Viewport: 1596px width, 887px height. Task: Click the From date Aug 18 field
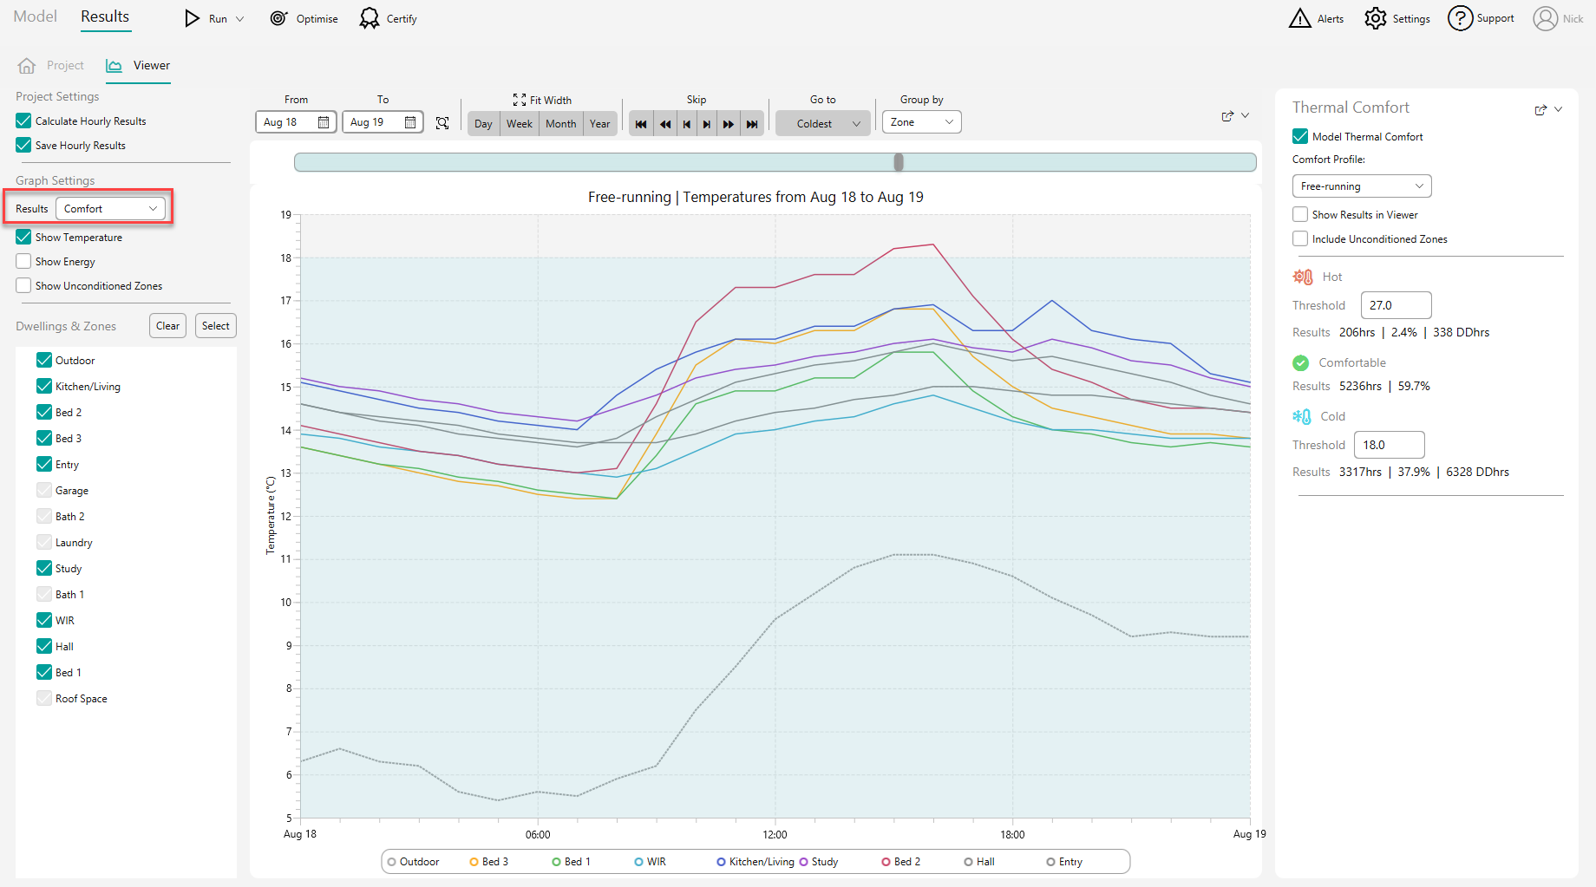pos(296,122)
